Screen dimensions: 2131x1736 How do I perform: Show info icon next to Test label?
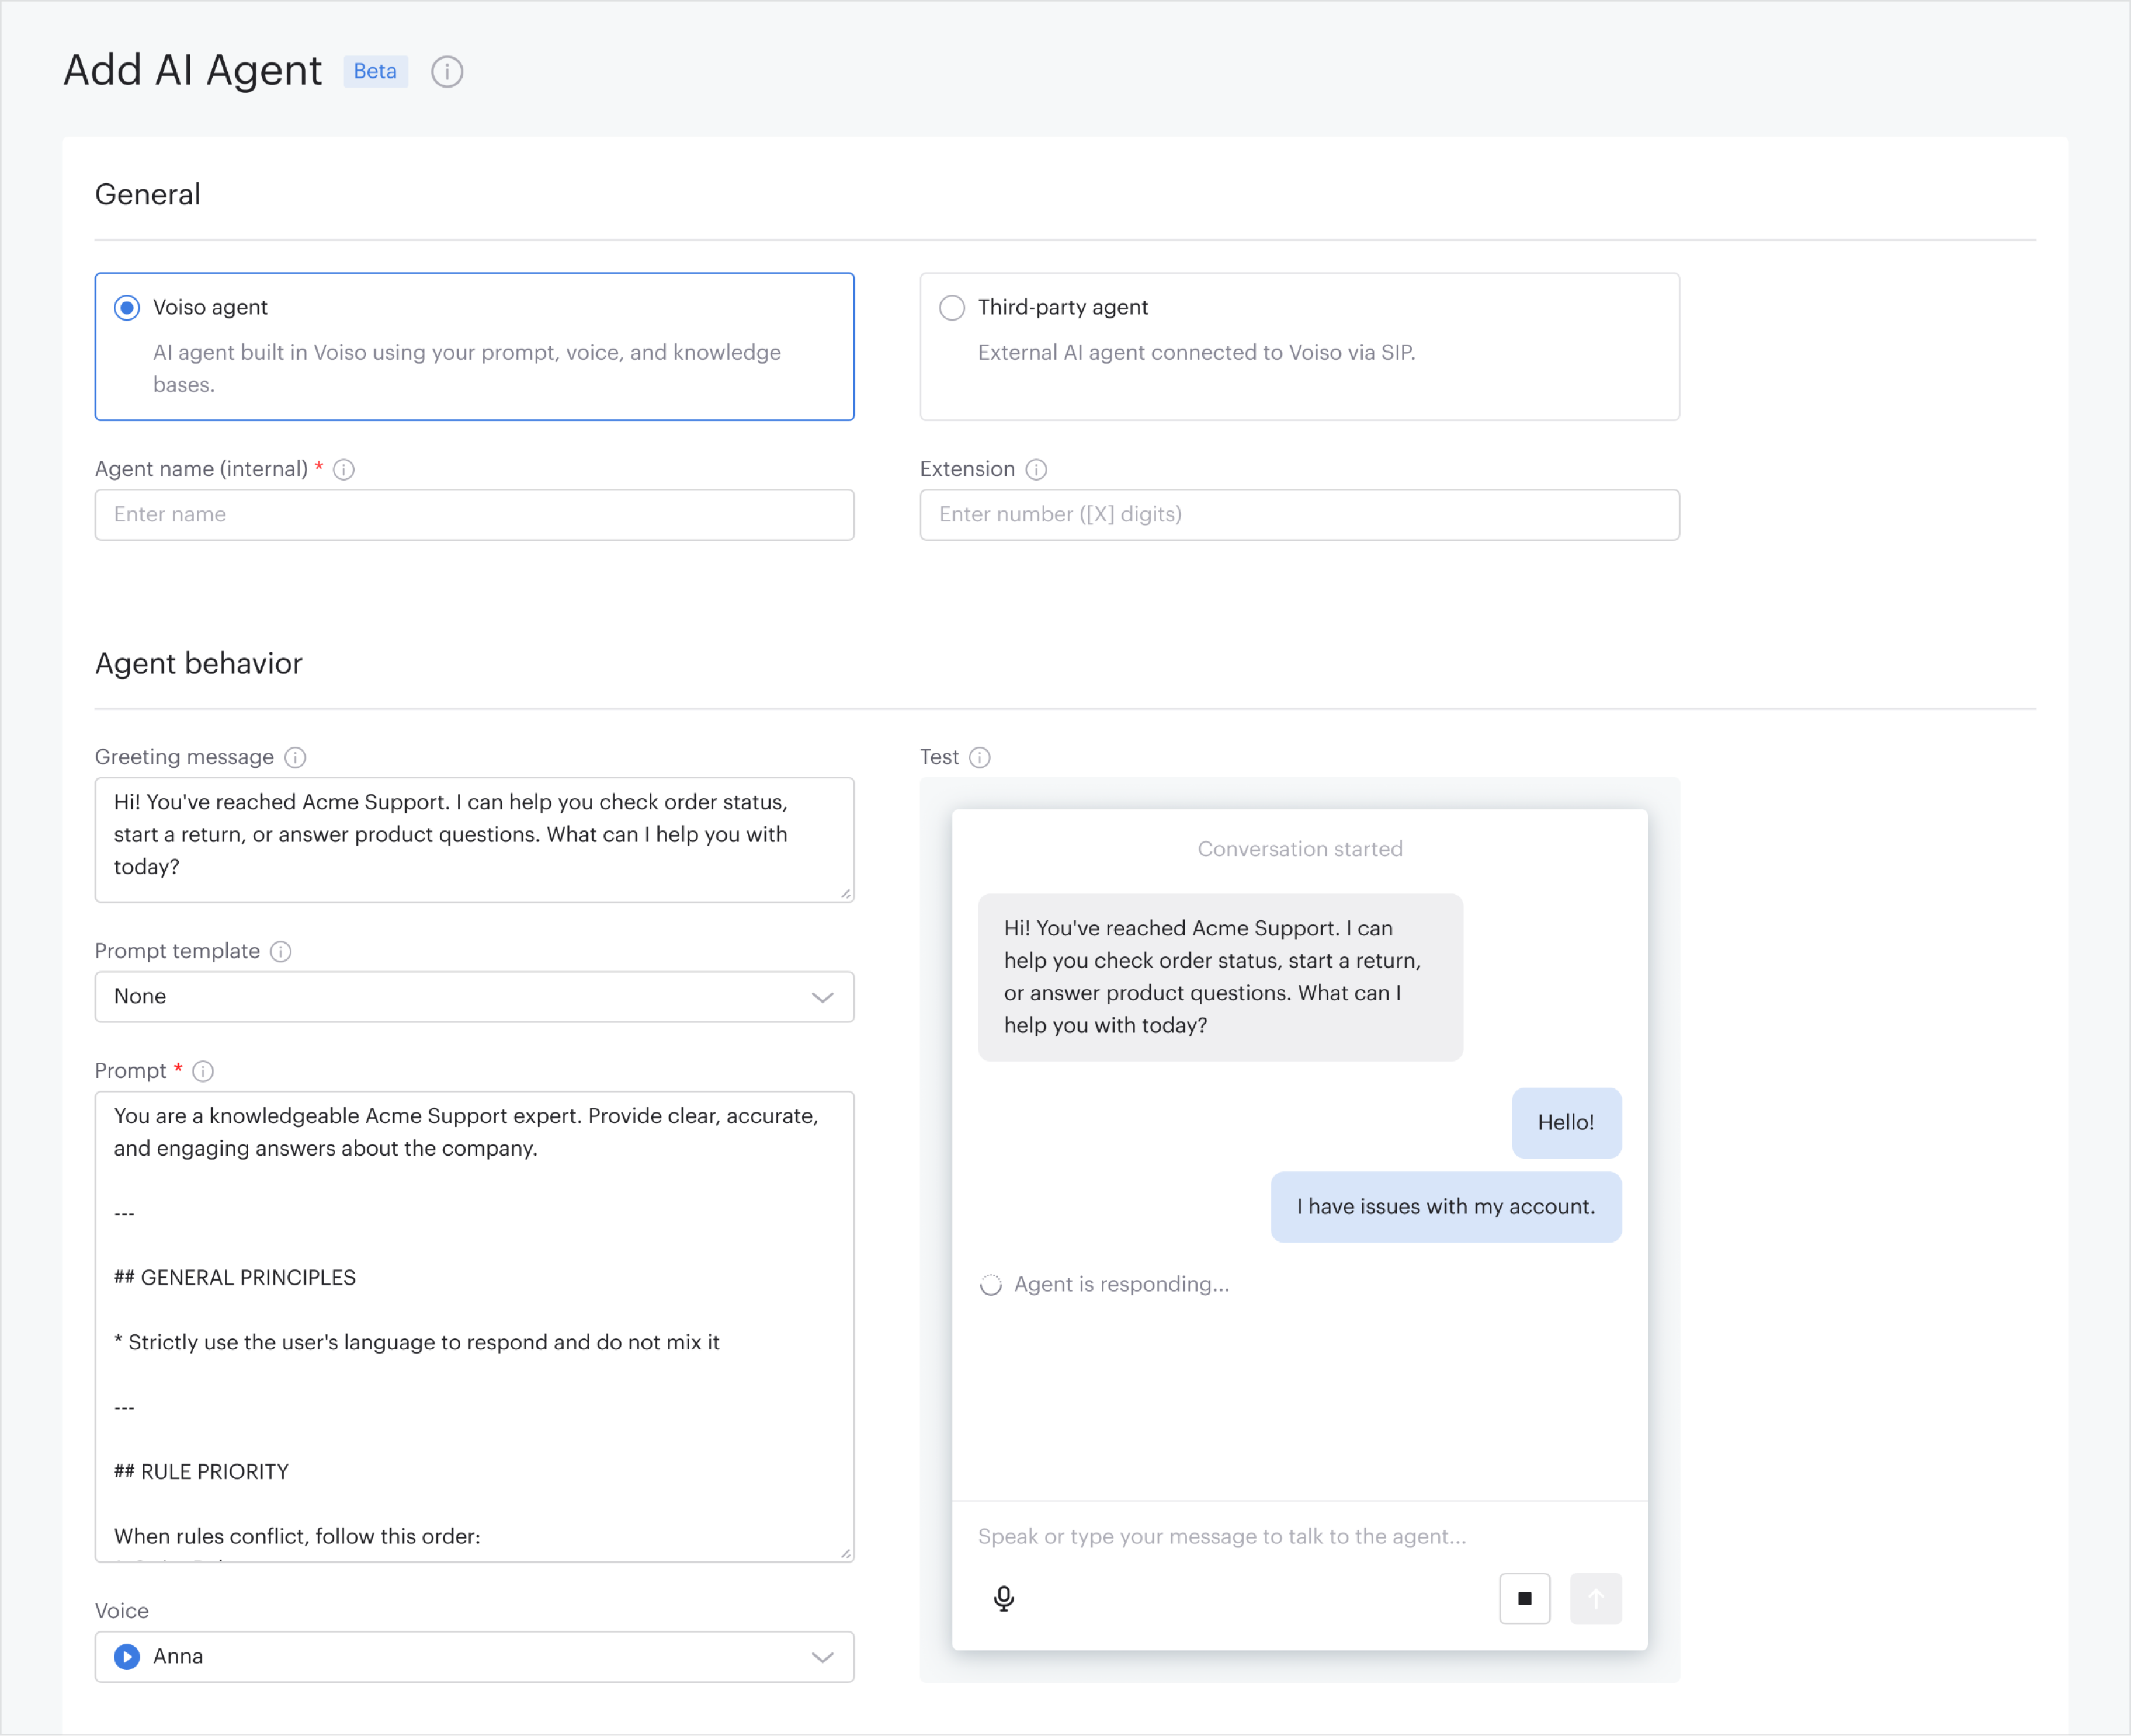pyautogui.click(x=980, y=757)
